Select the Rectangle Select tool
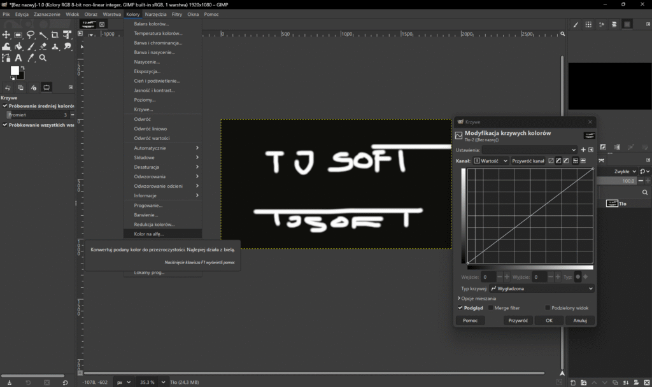 (x=18, y=35)
